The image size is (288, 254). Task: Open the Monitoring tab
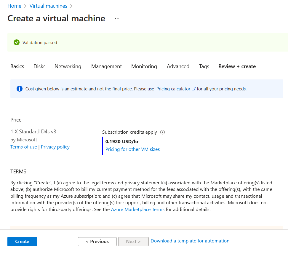point(144,66)
